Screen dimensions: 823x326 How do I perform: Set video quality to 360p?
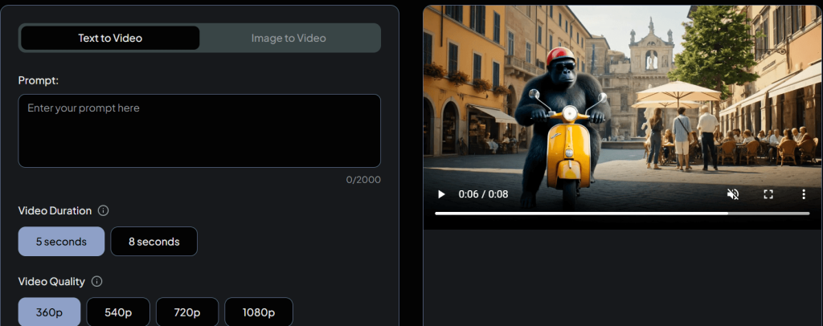pyautogui.click(x=49, y=312)
